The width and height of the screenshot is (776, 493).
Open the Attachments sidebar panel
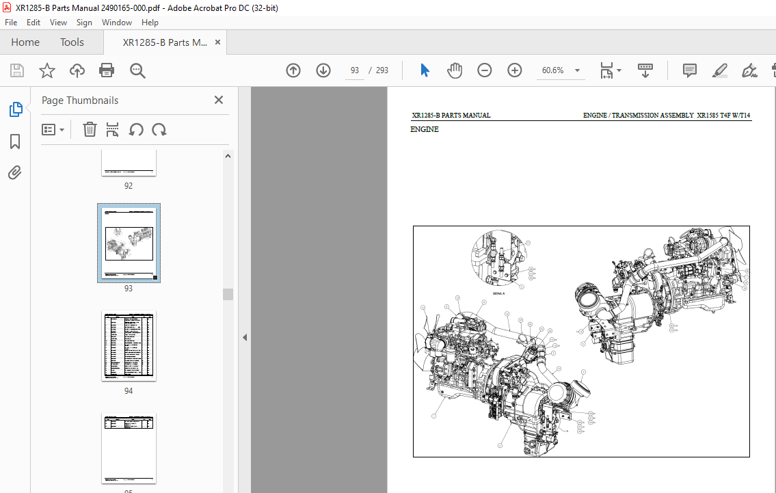coord(15,172)
